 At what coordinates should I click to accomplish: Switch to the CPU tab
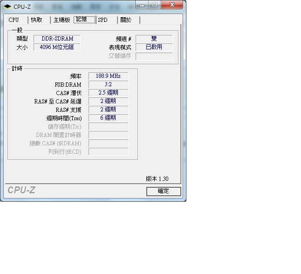[17, 20]
